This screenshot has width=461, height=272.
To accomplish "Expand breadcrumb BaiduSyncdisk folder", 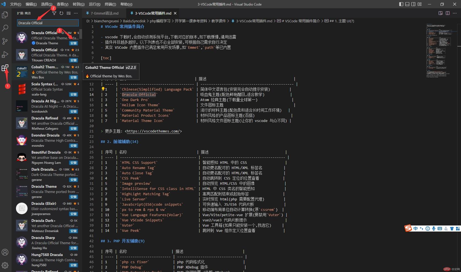I will pyautogui.click(x=134, y=21).
